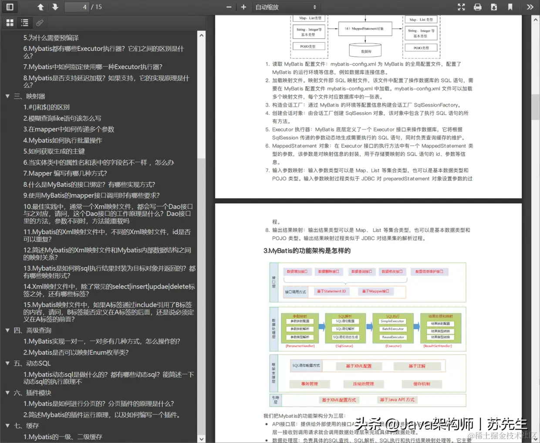Open outline item 2.模糊查询like语句该怎么写
This screenshot has width=540, height=443.
coord(62,118)
